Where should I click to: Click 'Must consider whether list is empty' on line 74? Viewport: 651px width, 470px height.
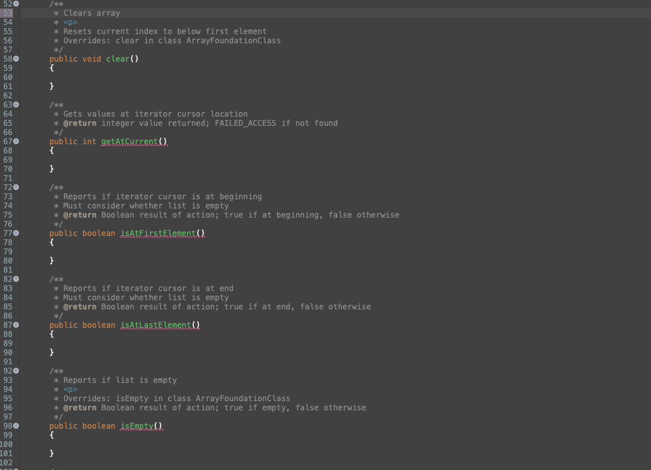146,206
